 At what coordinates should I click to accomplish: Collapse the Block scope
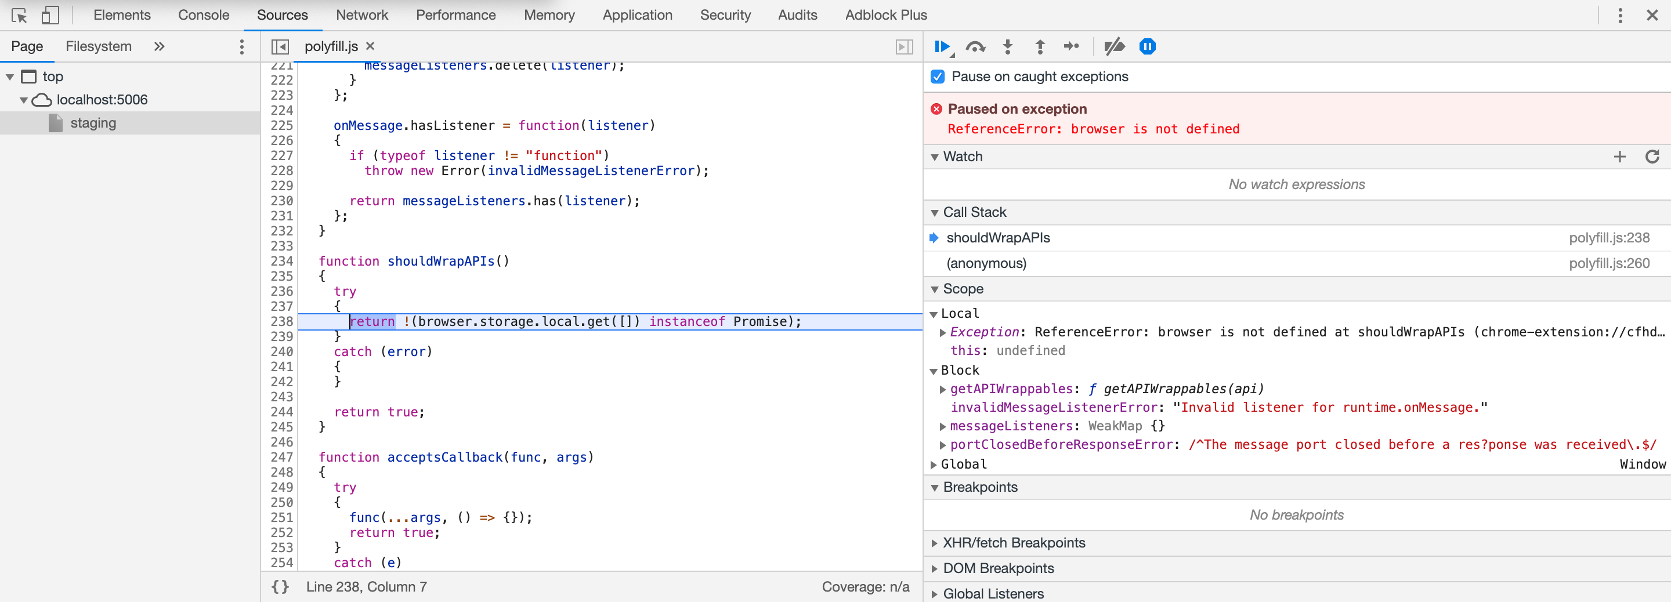pyautogui.click(x=934, y=371)
